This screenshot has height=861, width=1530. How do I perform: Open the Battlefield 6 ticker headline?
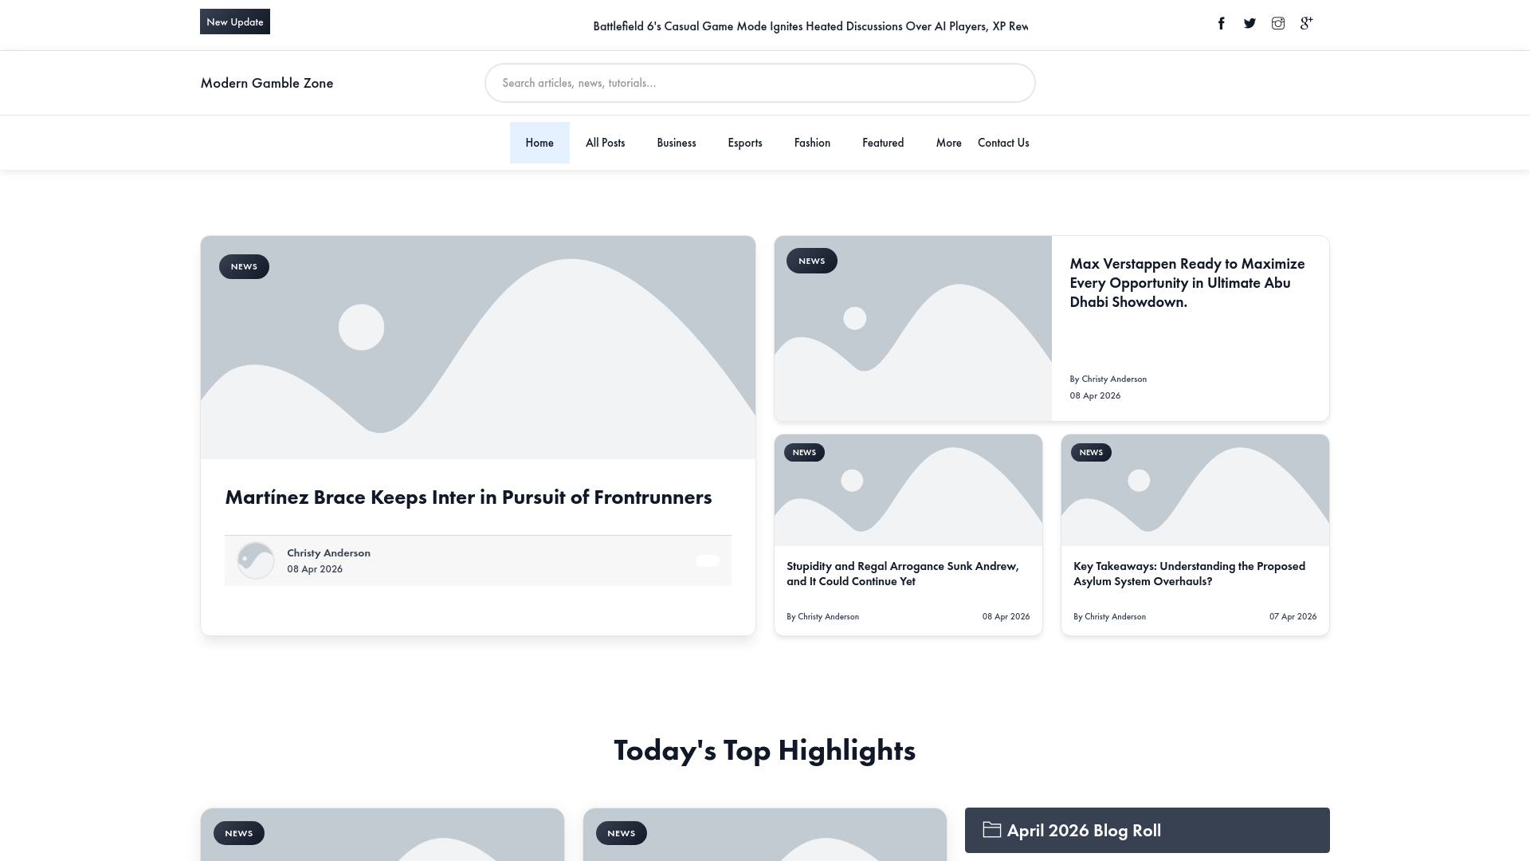point(810,26)
